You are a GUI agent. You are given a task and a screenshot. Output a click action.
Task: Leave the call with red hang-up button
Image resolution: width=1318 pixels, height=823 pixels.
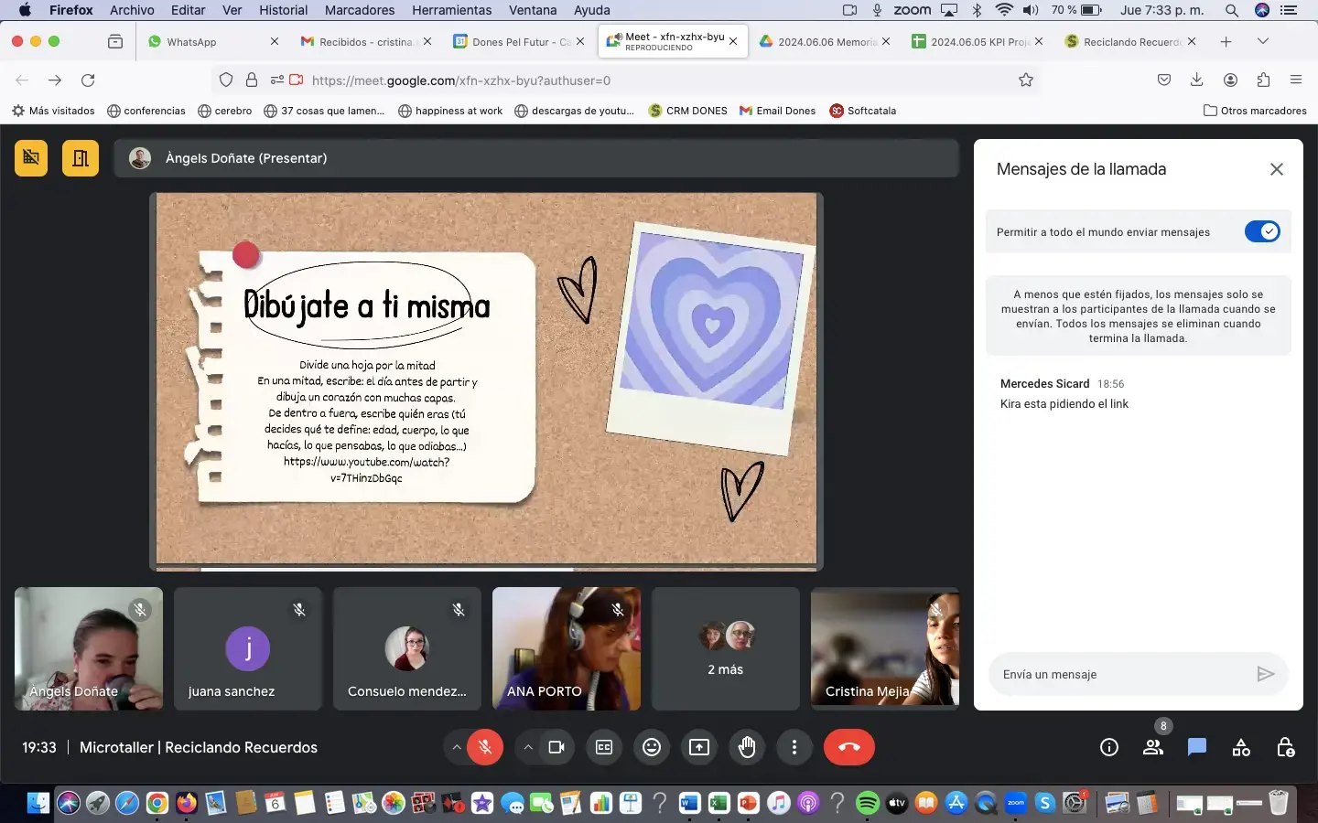(848, 747)
